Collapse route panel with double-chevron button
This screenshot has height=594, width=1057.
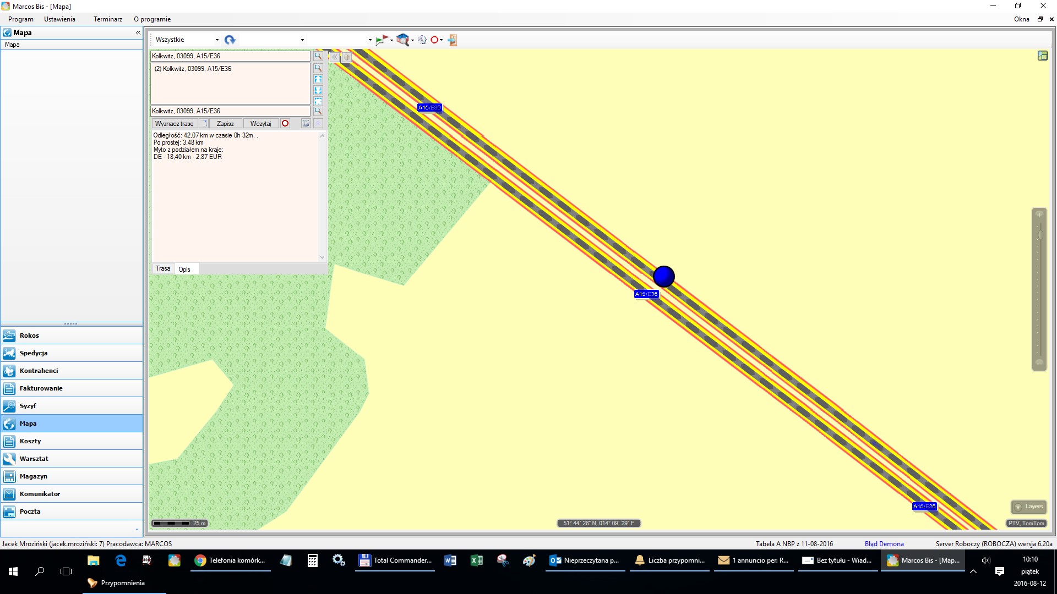pos(335,57)
